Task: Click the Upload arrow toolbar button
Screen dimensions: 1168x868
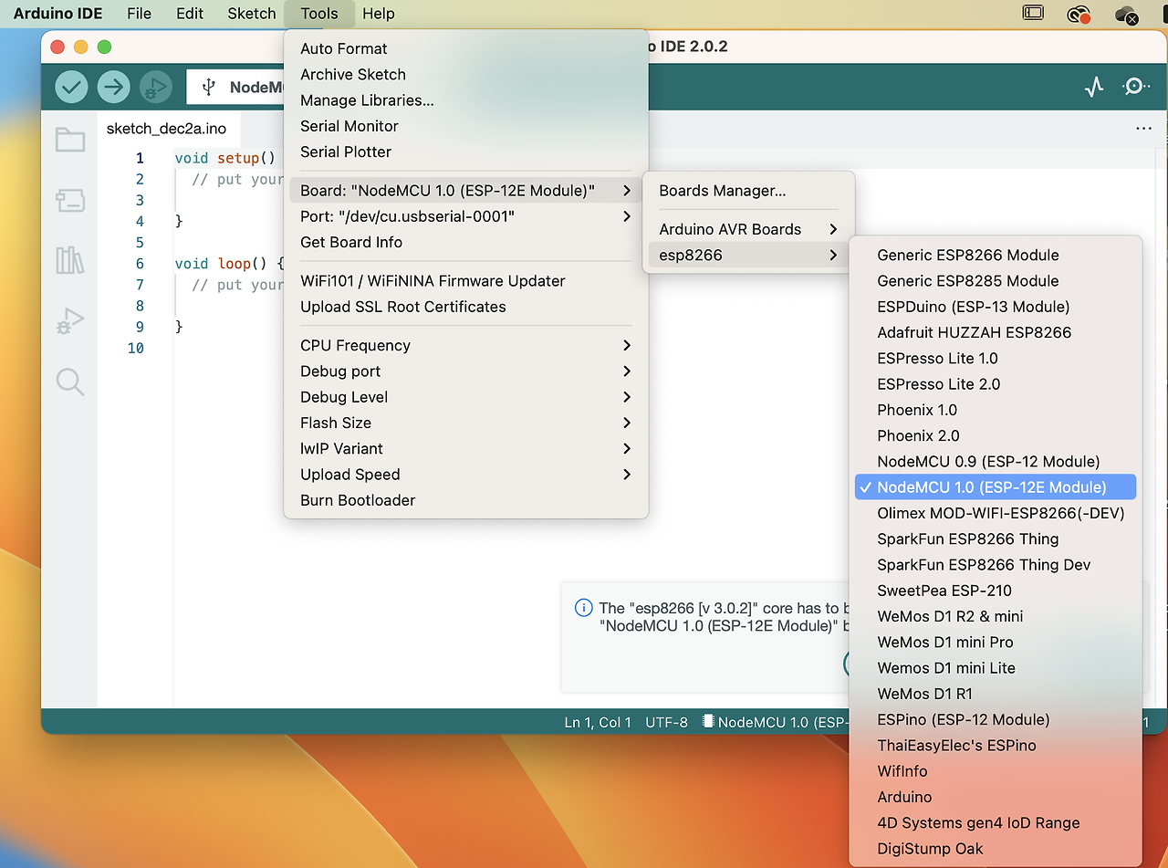Action: click(x=114, y=87)
